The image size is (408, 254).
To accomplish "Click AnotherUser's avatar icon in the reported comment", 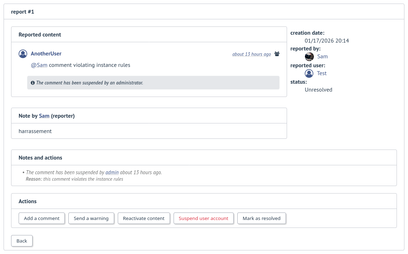I will tap(23, 54).
